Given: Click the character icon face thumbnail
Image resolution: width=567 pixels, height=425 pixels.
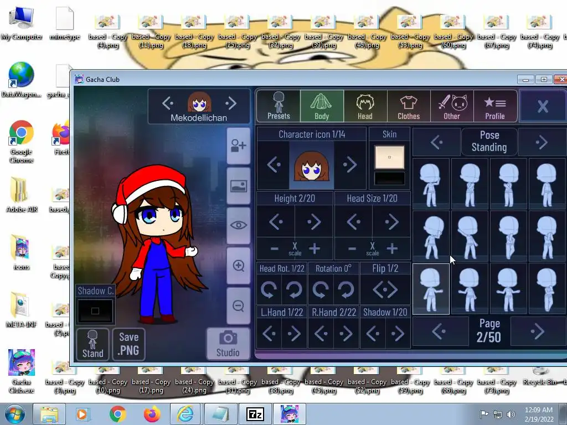Looking at the screenshot, I should pyautogui.click(x=312, y=165).
